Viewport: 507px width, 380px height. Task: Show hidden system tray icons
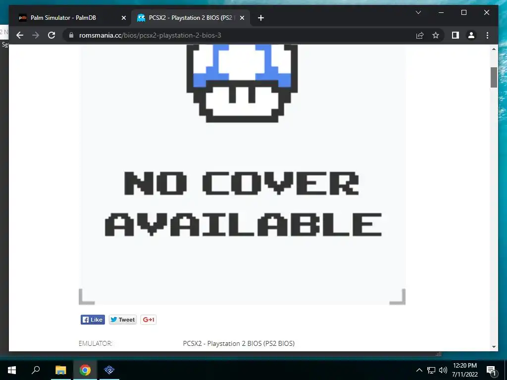[x=419, y=370]
